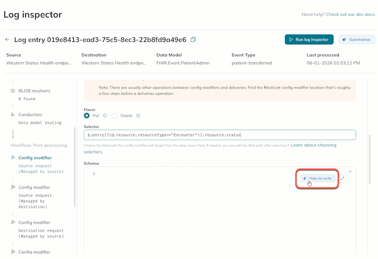The image size is (378, 259).
Task: Open the Conductors step
Action: tap(30, 115)
